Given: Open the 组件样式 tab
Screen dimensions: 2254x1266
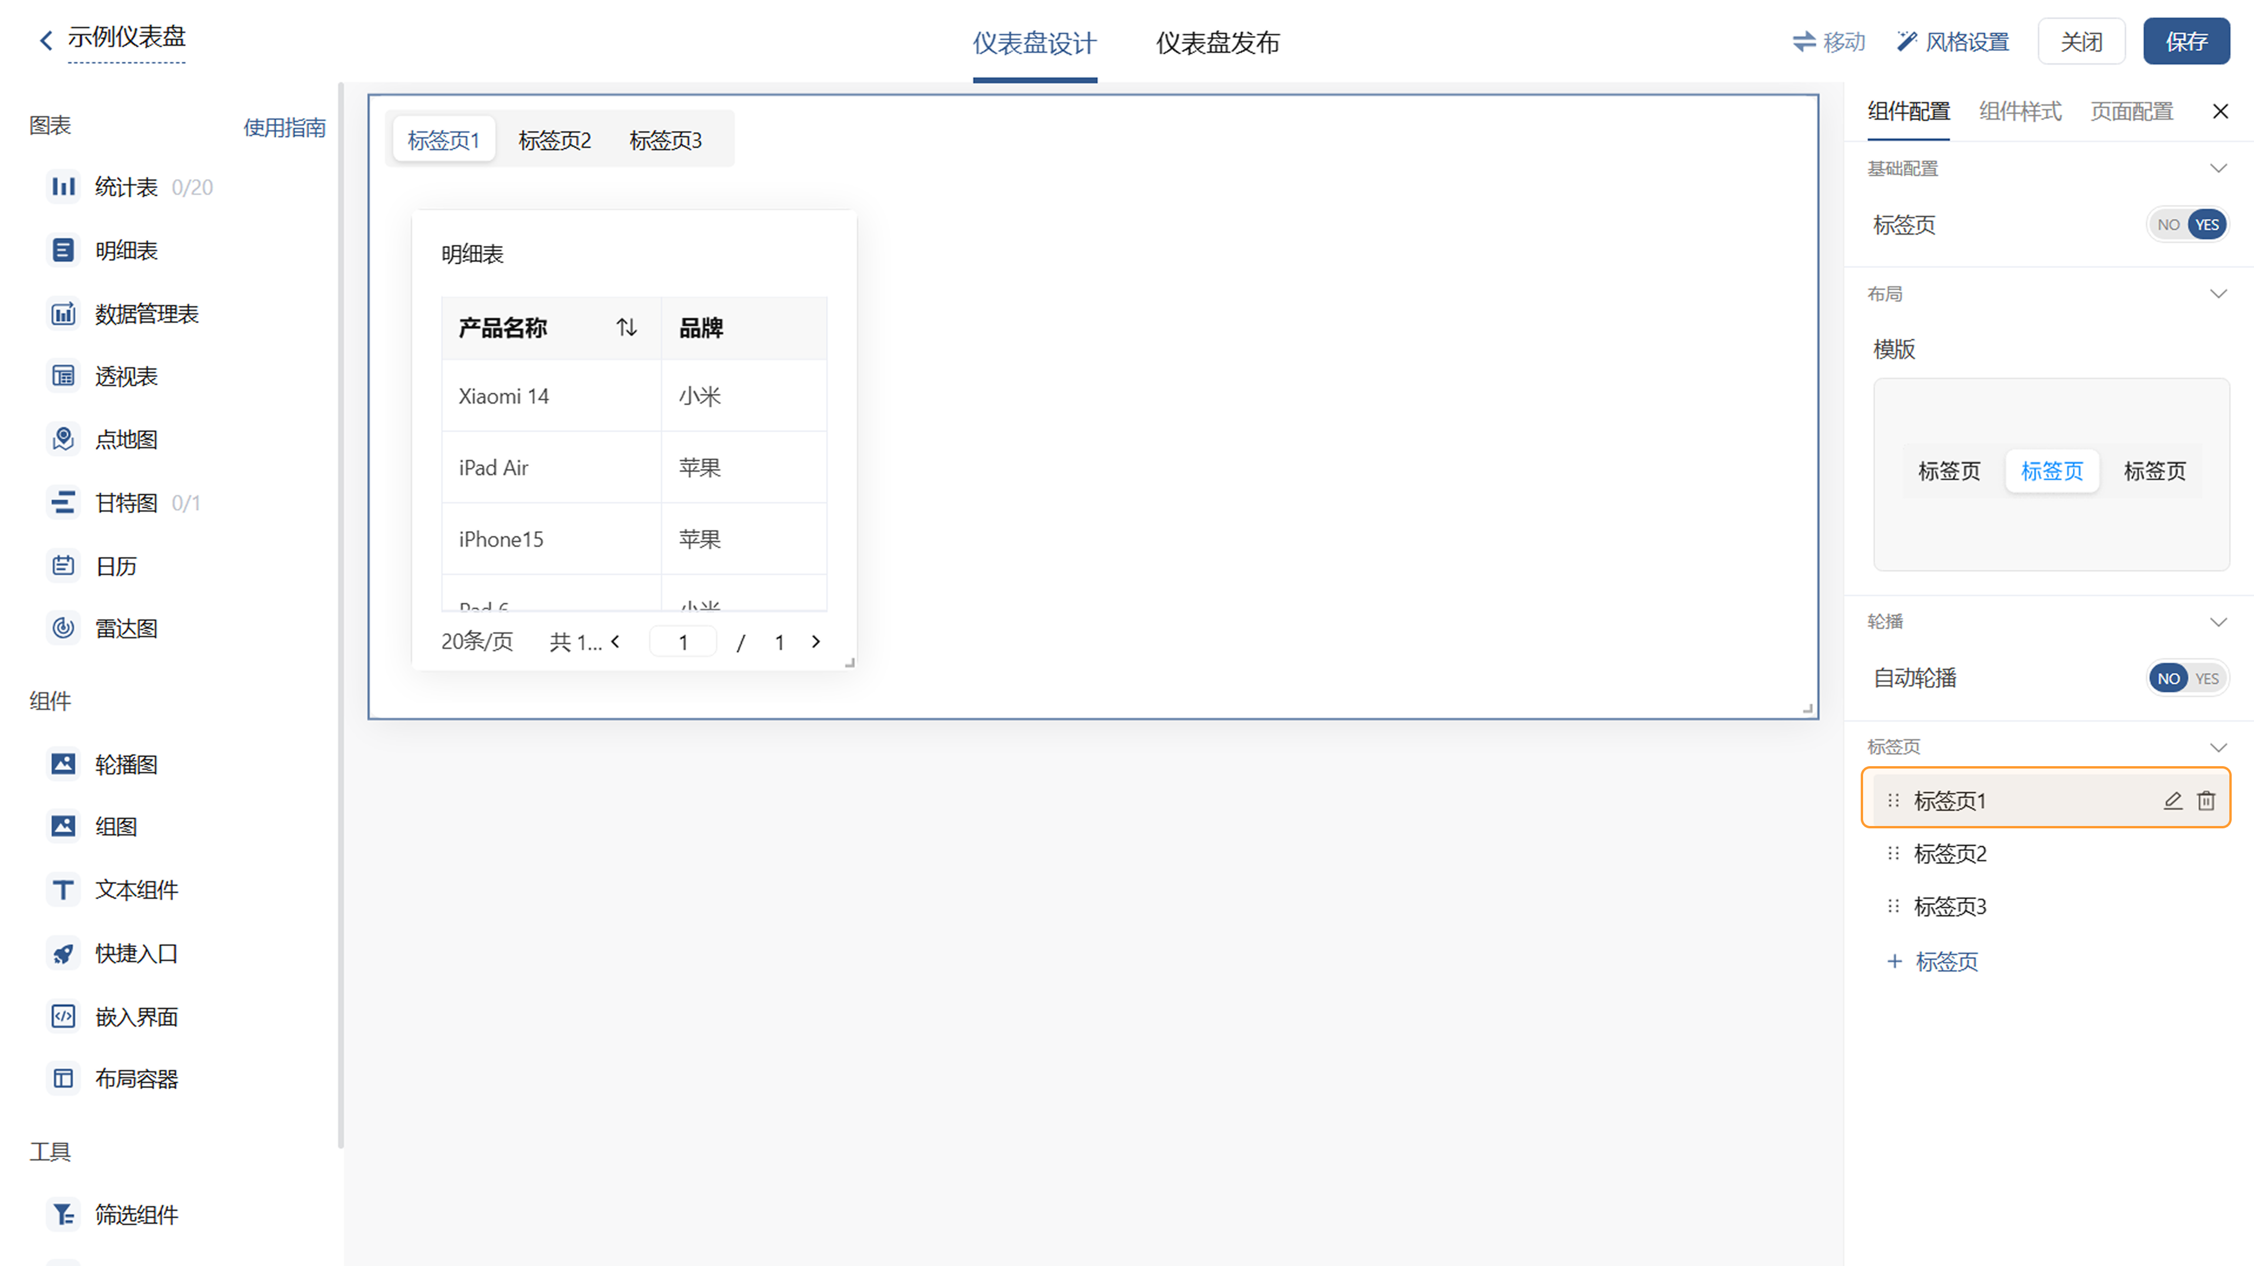Looking at the screenshot, I should pos(2019,111).
